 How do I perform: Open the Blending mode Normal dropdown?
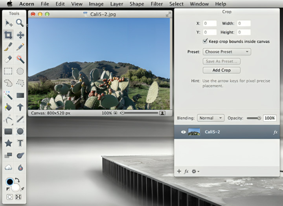210,118
